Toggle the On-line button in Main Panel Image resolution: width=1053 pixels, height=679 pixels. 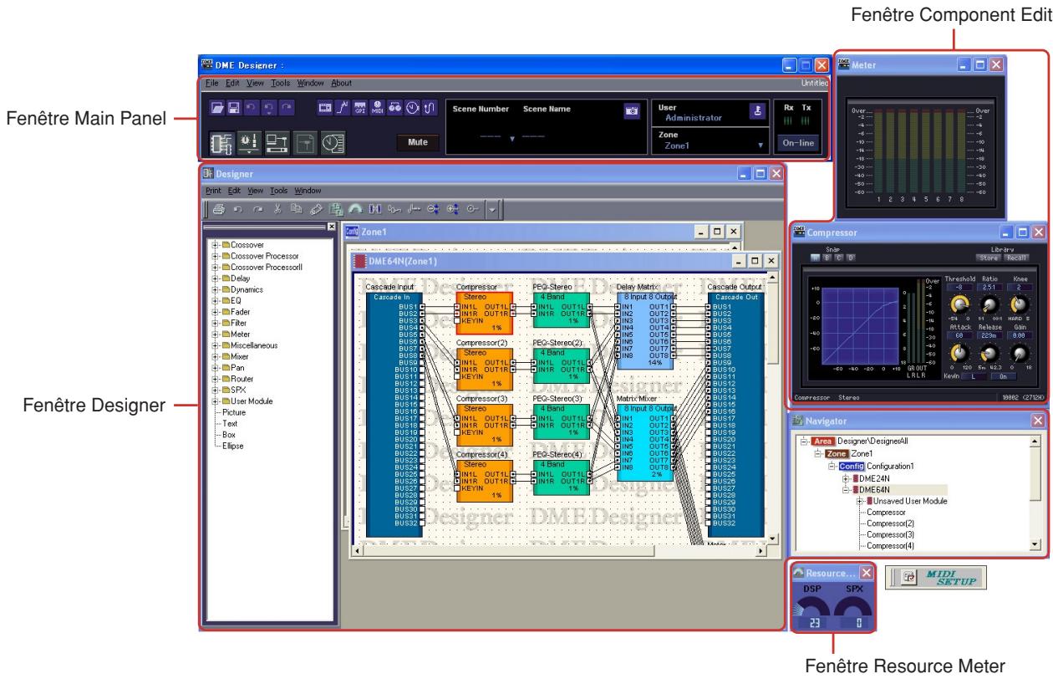pos(800,143)
